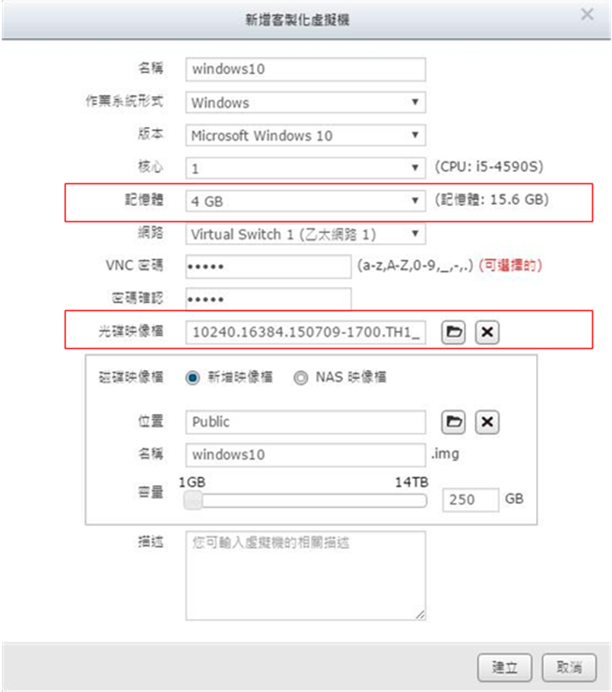
Task: Click the 250 GB capacity input box
Action: point(470,500)
